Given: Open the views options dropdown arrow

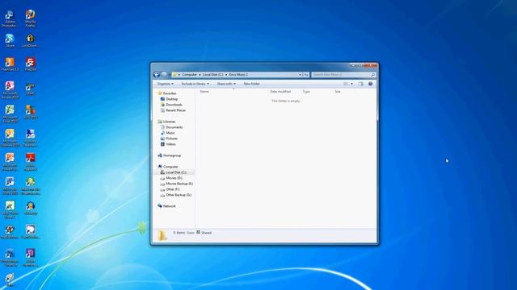Looking at the screenshot, I should pos(351,84).
